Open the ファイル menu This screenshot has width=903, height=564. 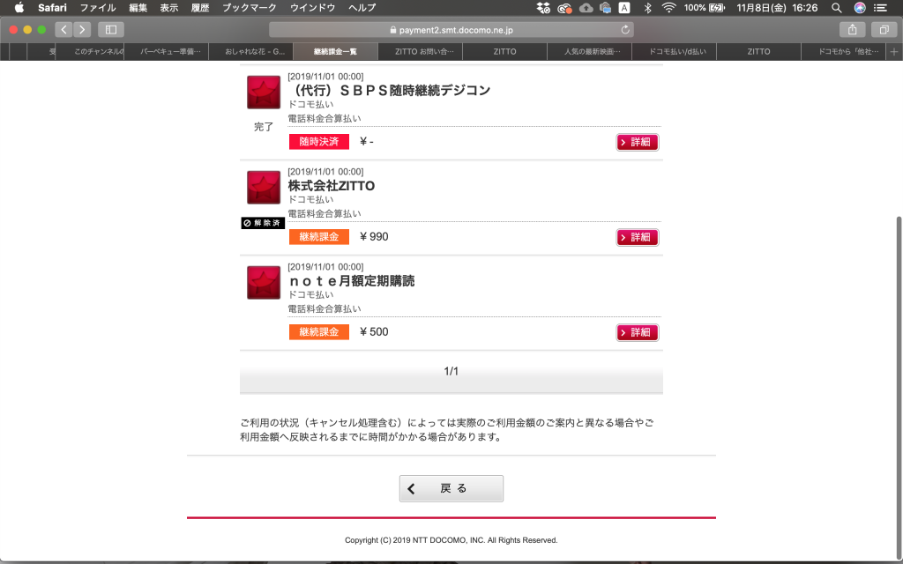click(x=98, y=7)
